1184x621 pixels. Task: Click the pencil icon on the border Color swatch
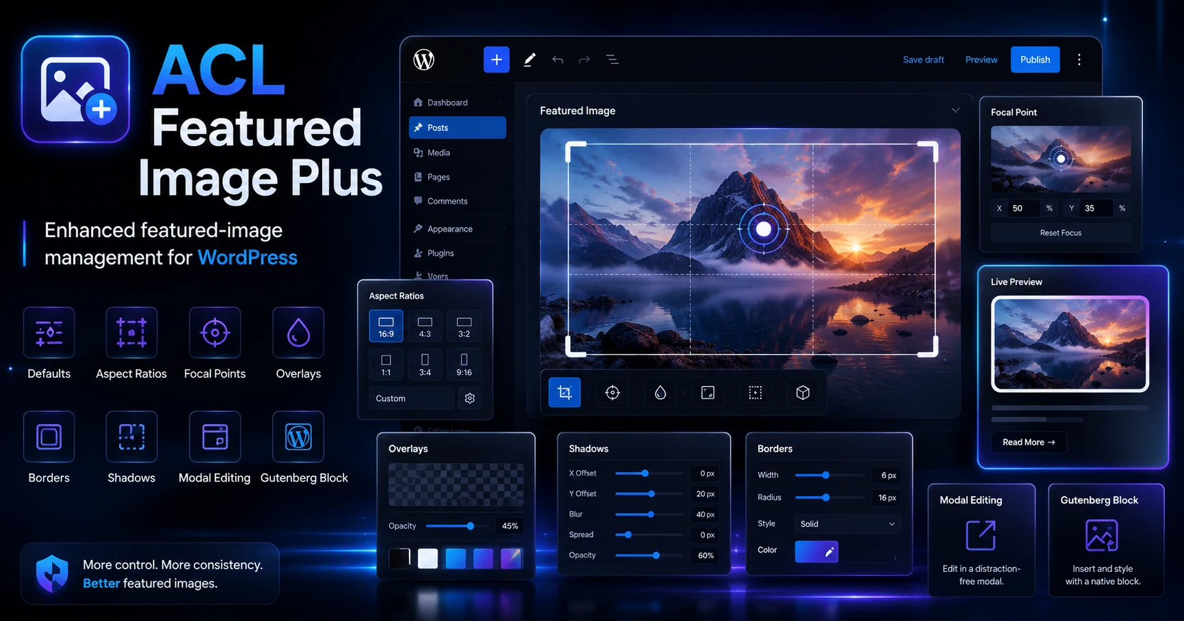click(x=829, y=552)
